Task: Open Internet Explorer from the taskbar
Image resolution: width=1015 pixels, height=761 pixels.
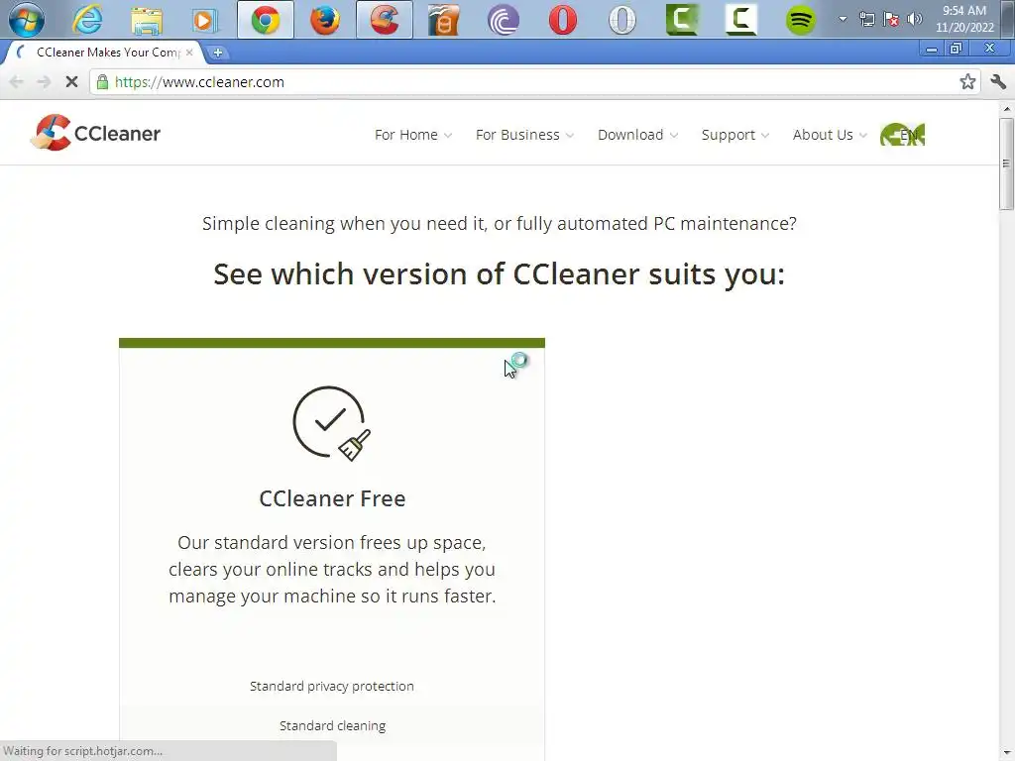Action: [87, 20]
